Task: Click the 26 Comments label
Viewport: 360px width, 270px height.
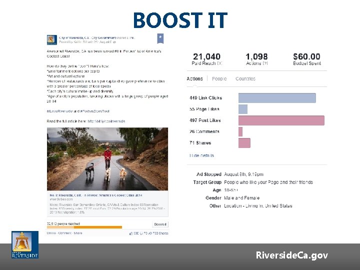Action: click(x=204, y=131)
